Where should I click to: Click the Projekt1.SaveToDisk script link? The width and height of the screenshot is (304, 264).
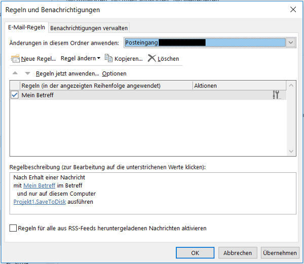[40, 202]
